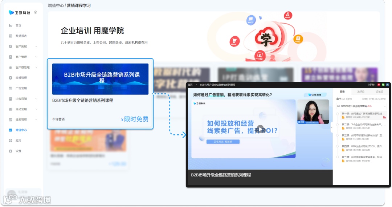Click the small round icon beside 卫瓴科技
This screenshot has height=207, width=392.
(36, 12)
